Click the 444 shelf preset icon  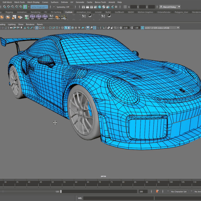[45, 17]
